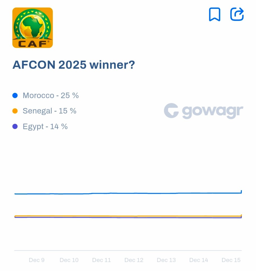
Task: Click the orange Senegal chart line
Action: point(127,216)
